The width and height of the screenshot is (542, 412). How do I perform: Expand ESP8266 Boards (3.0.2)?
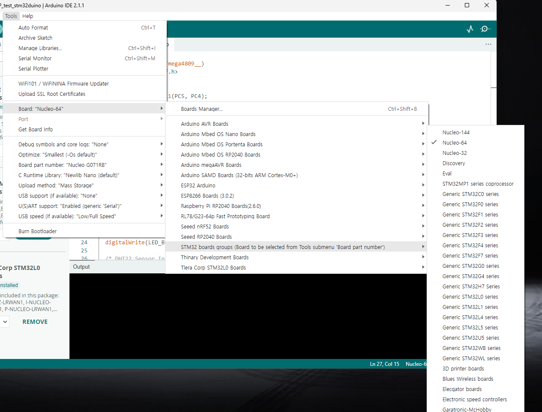click(296, 196)
